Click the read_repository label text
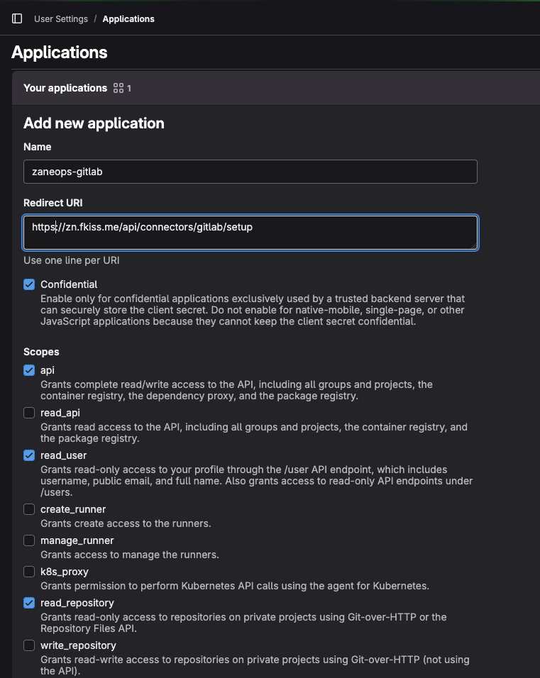 pyautogui.click(x=77, y=603)
